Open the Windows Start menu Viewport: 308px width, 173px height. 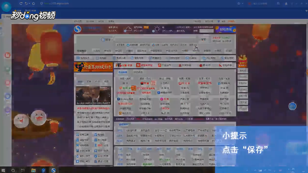[3, 170]
